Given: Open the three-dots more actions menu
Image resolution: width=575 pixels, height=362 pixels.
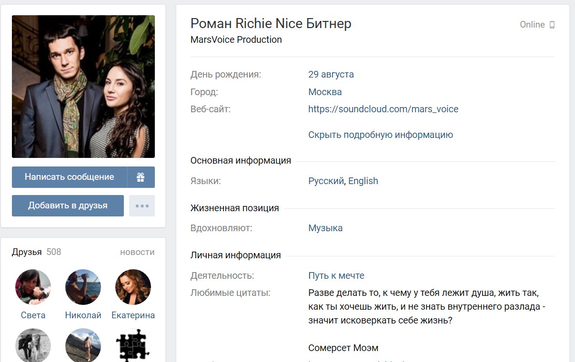Looking at the screenshot, I should [142, 206].
